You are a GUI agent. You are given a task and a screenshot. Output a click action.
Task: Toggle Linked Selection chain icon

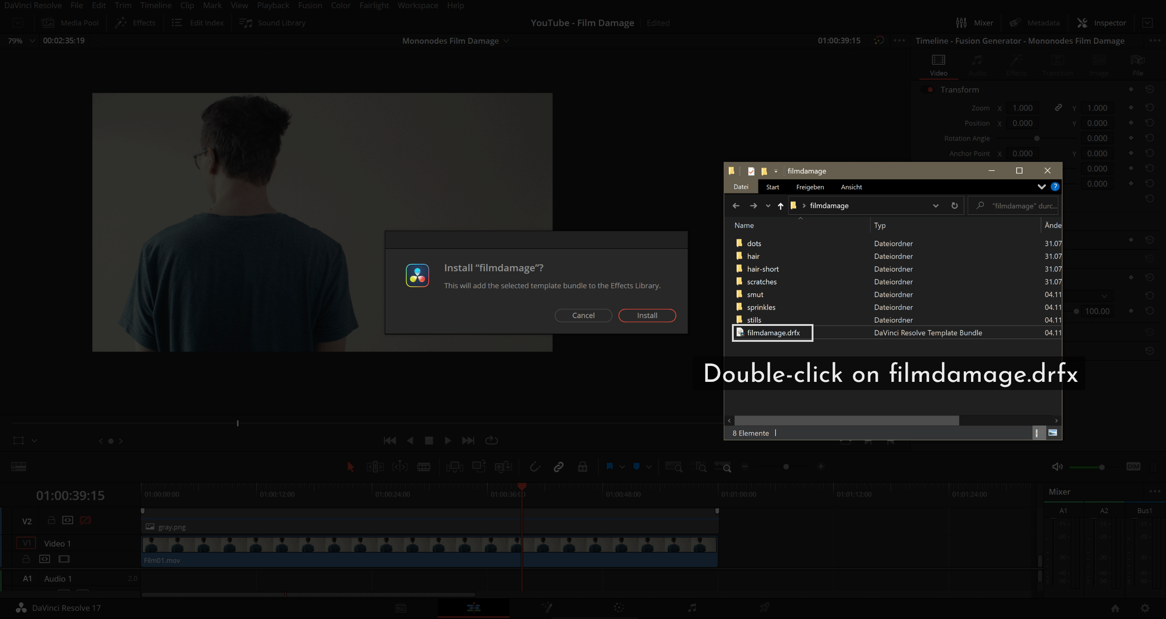(558, 467)
